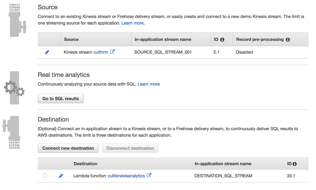Screen dimensions: 316x190
Task: Follow Learn more link under Real time analytics
Action: 149,84
